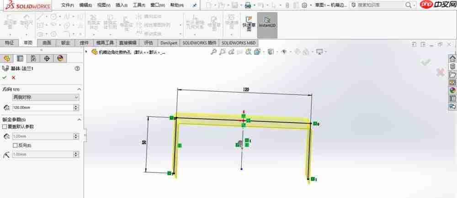Open Design Library icon in task pane
The width and height of the screenshot is (457, 198).
pos(452,66)
